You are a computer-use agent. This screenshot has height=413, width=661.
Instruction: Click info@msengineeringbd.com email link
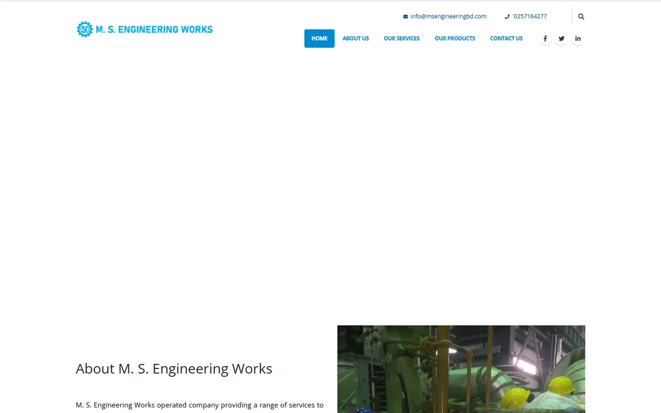pyautogui.click(x=448, y=17)
